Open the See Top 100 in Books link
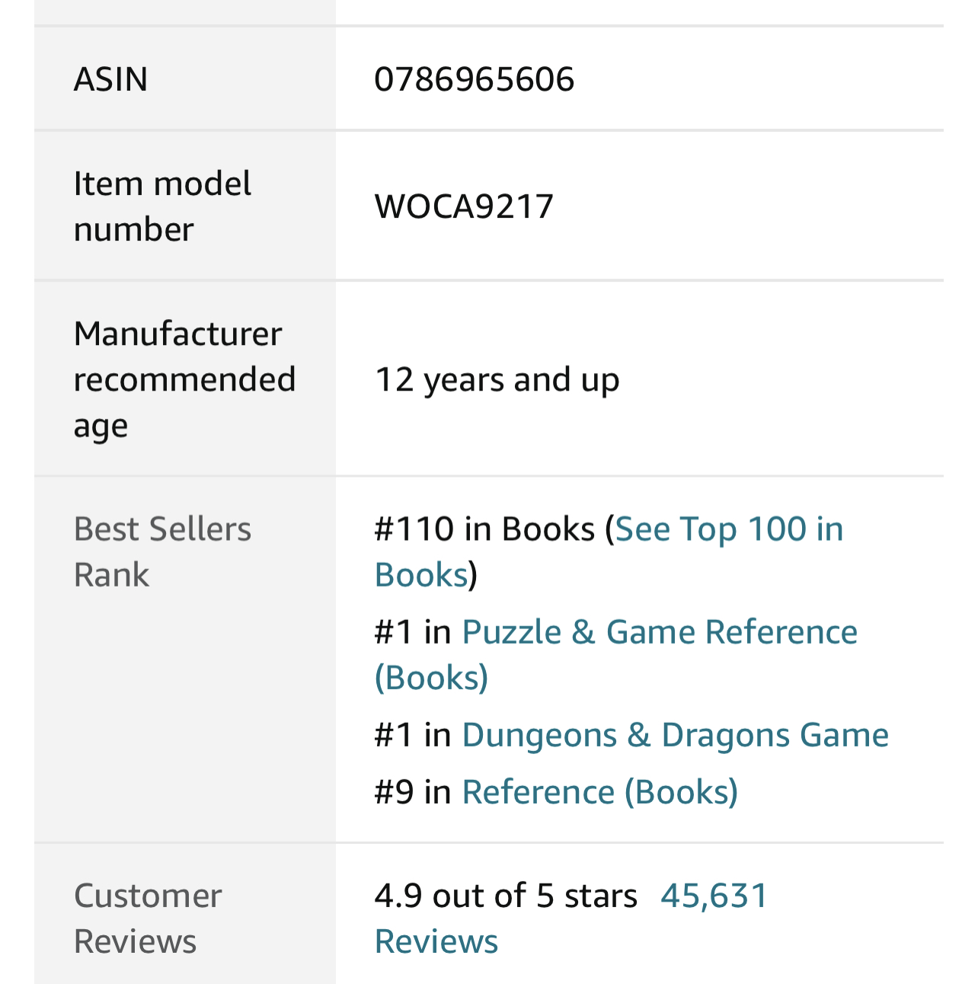The image size is (978, 984). click(x=729, y=529)
